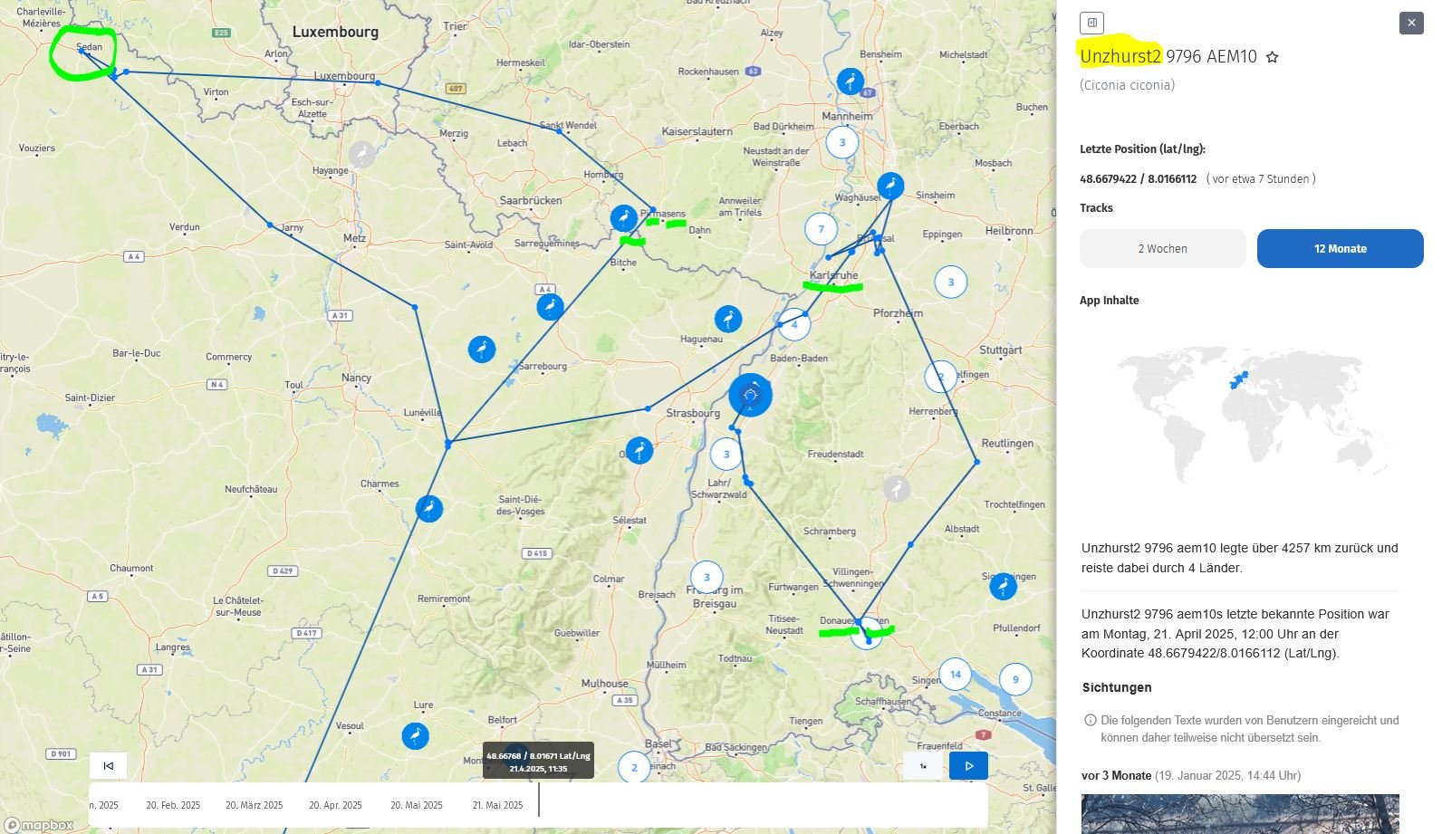Screen dimensions: 1442x834
Task: Expand the cluster marker labeled 9
Action: pos(1014,679)
